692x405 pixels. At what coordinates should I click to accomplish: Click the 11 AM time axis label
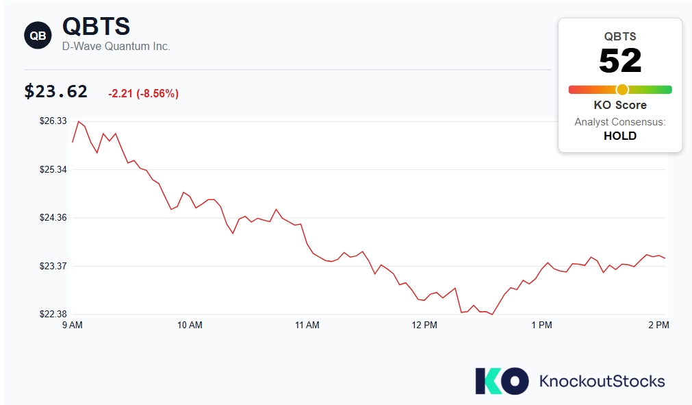[307, 325]
